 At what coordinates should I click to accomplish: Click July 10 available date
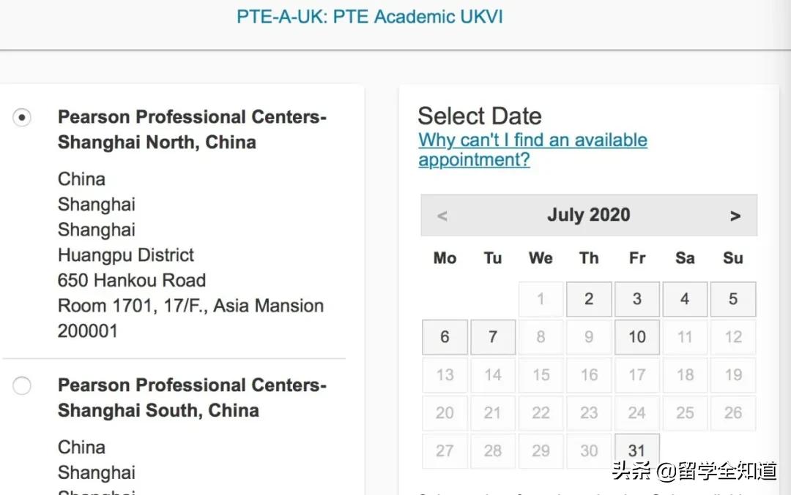[637, 337]
